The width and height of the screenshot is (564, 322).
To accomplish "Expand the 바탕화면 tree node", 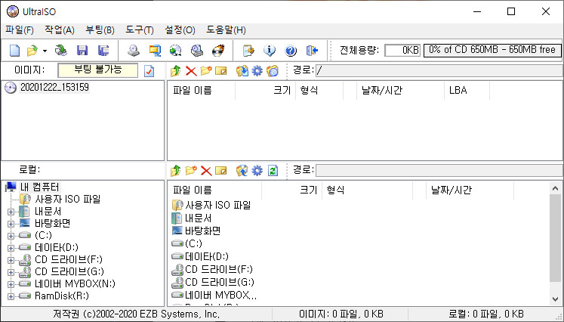I will coord(11,224).
